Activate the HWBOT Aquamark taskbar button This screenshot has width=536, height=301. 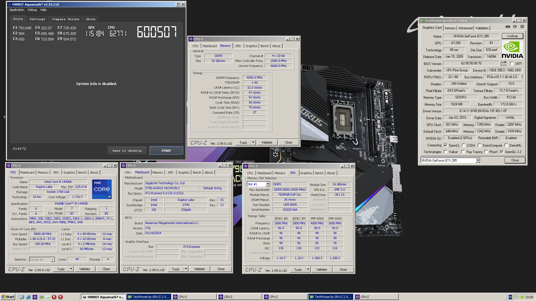point(103,297)
